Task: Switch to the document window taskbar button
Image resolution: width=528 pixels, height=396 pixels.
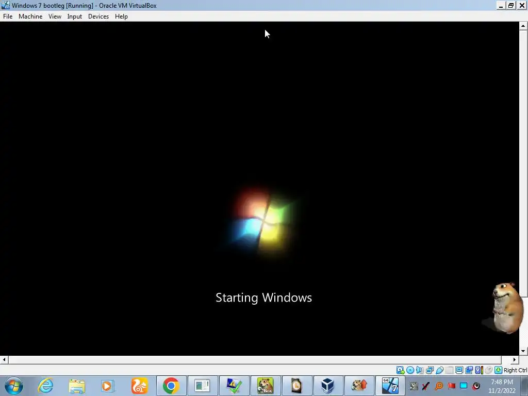Action: coord(202,386)
